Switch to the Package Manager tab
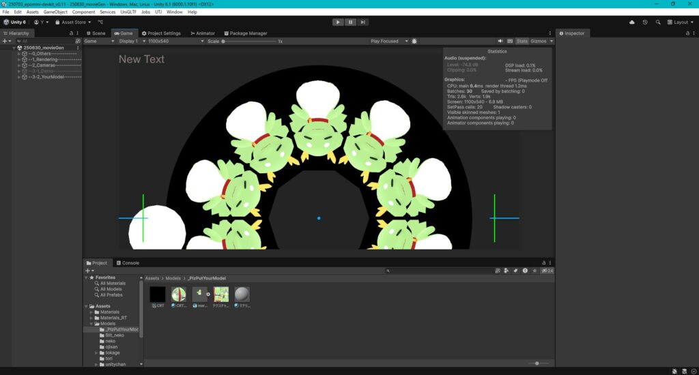 pyautogui.click(x=246, y=33)
